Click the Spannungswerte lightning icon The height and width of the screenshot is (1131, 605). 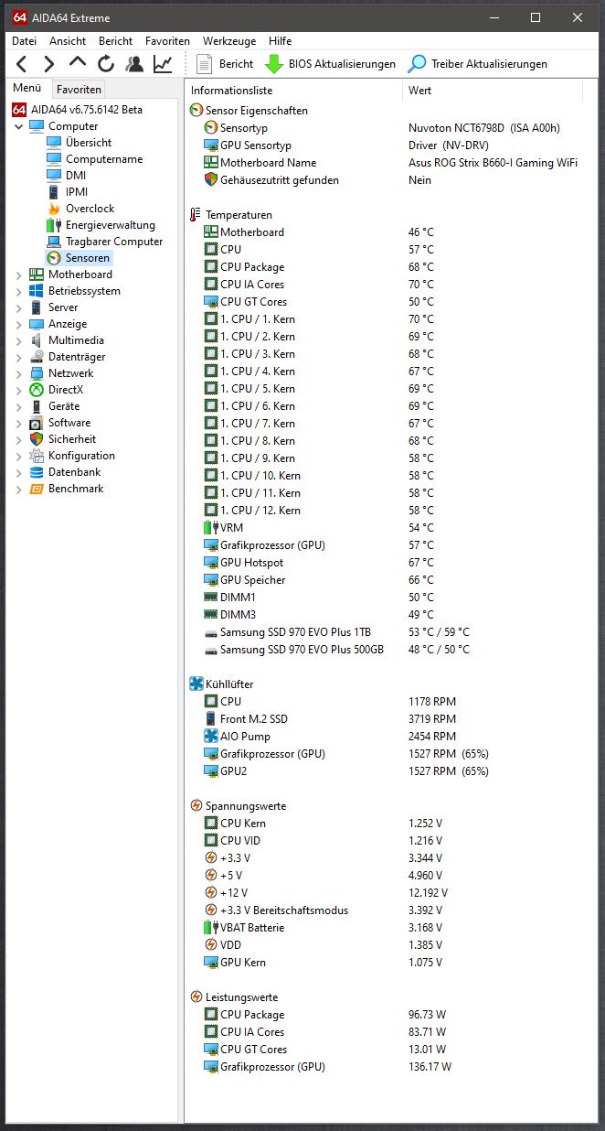click(196, 806)
